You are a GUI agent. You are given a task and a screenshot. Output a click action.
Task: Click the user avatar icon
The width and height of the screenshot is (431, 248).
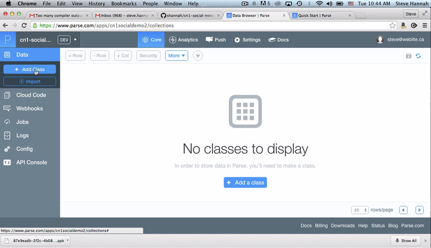(380, 40)
